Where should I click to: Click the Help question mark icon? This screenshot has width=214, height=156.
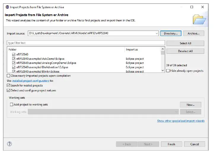9,144
